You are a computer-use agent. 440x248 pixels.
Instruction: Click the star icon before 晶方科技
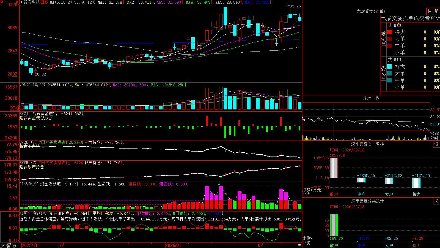click(x=21, y=2)
